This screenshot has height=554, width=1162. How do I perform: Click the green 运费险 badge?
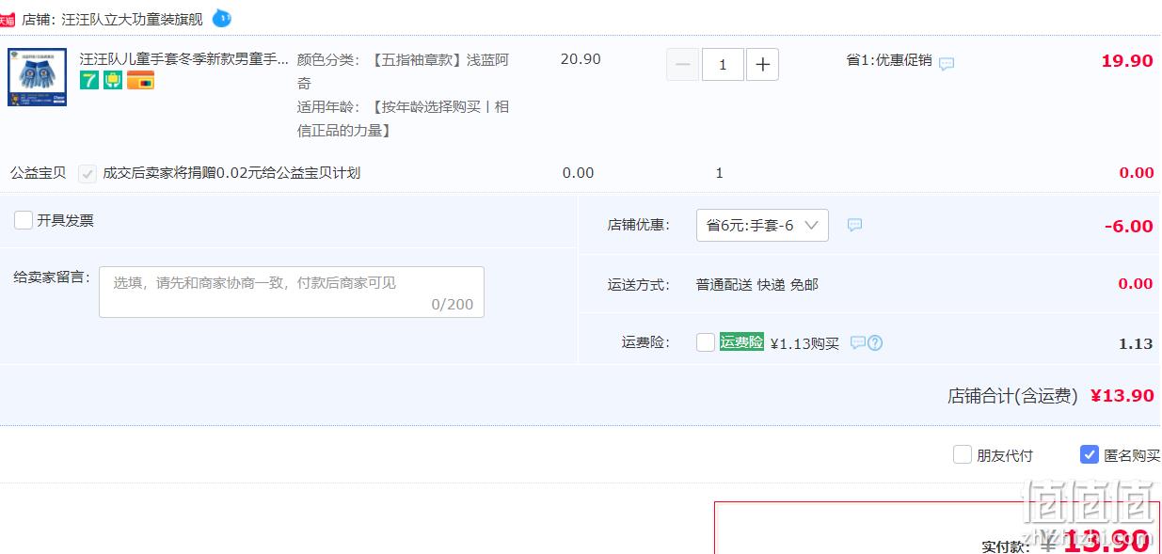[741, 342]
